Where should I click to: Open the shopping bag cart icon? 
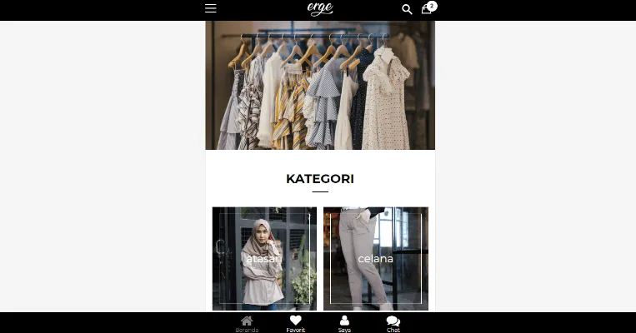(426, 9)
